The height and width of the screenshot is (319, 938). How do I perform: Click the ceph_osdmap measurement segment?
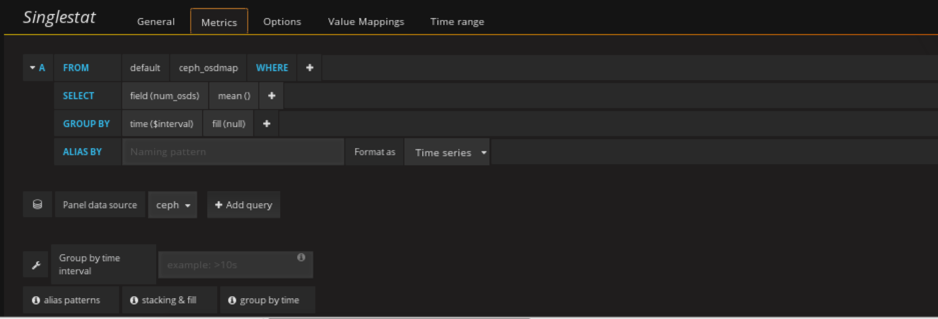coord(208,68)
